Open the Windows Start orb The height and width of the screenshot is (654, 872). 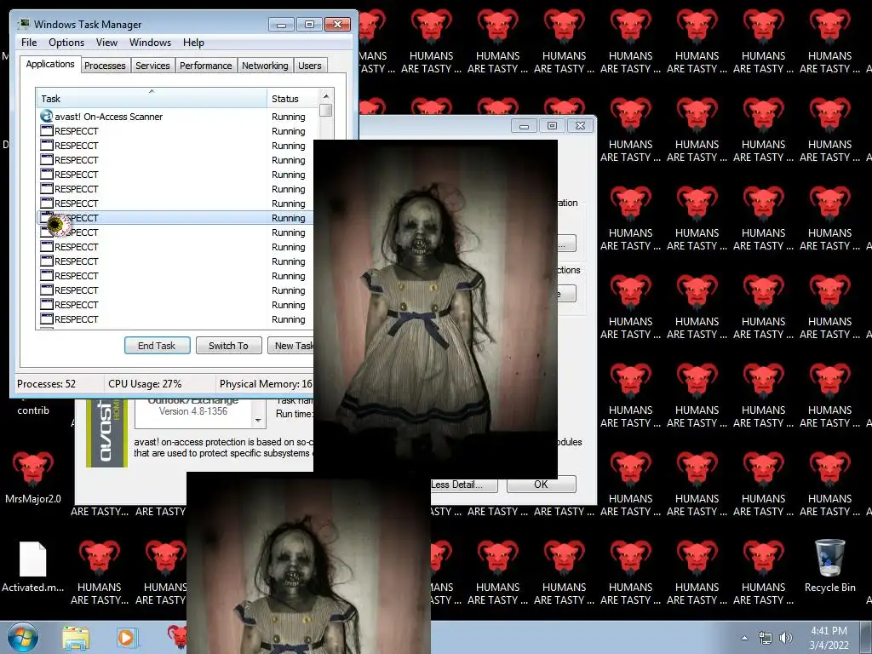click(x=23, y=637)
